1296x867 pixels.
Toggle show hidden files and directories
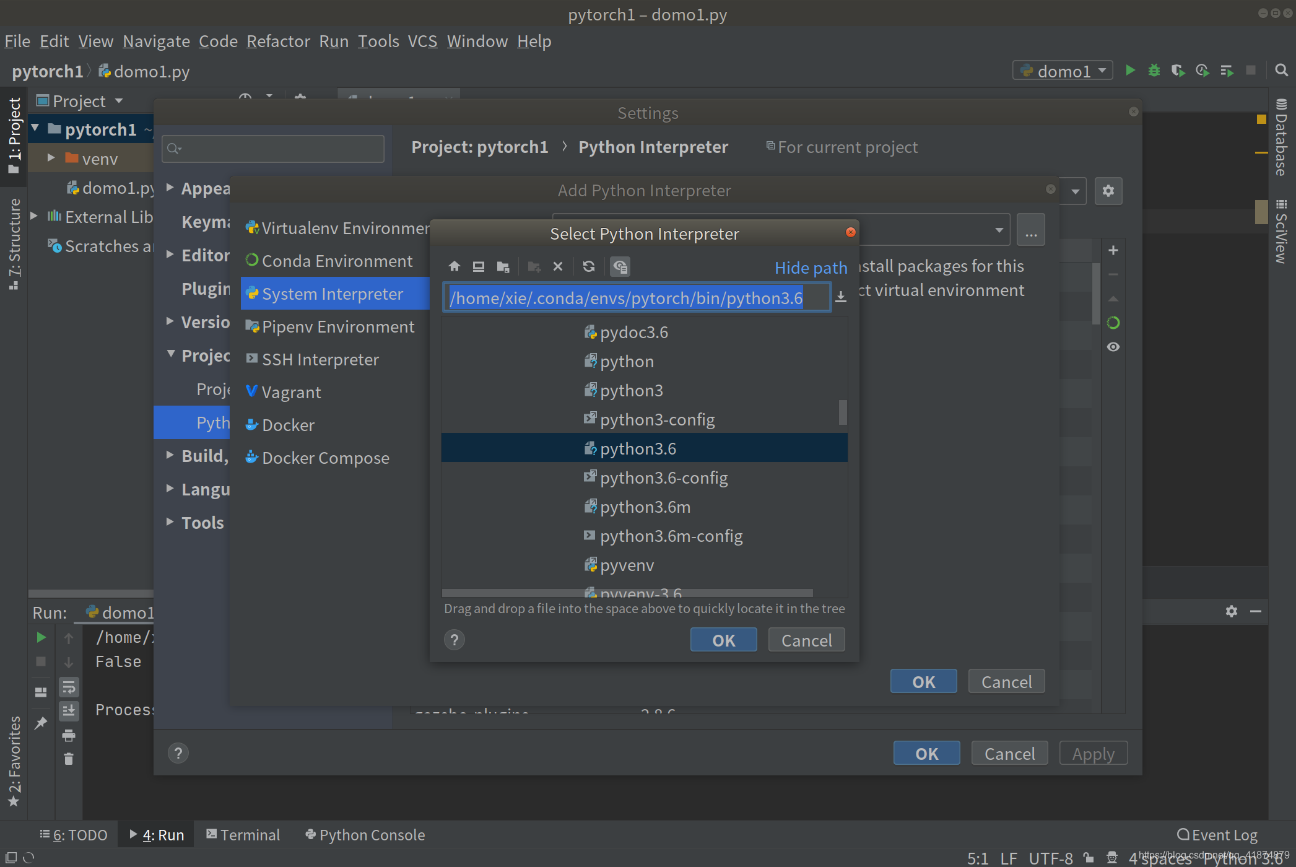[x=620, y=267]
